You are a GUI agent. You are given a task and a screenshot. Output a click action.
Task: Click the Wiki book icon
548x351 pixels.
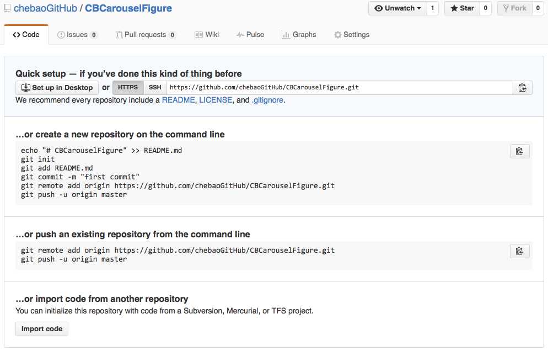point(198,35)
